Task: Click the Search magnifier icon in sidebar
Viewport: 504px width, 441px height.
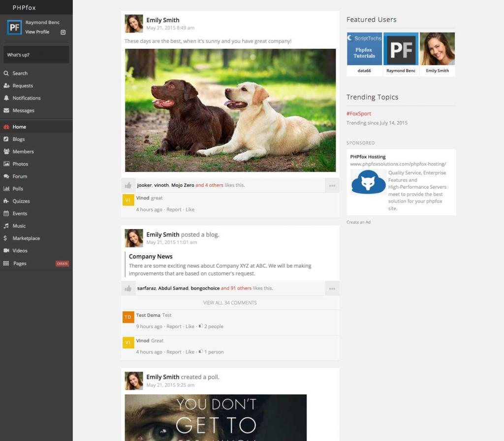Action: 6,73
